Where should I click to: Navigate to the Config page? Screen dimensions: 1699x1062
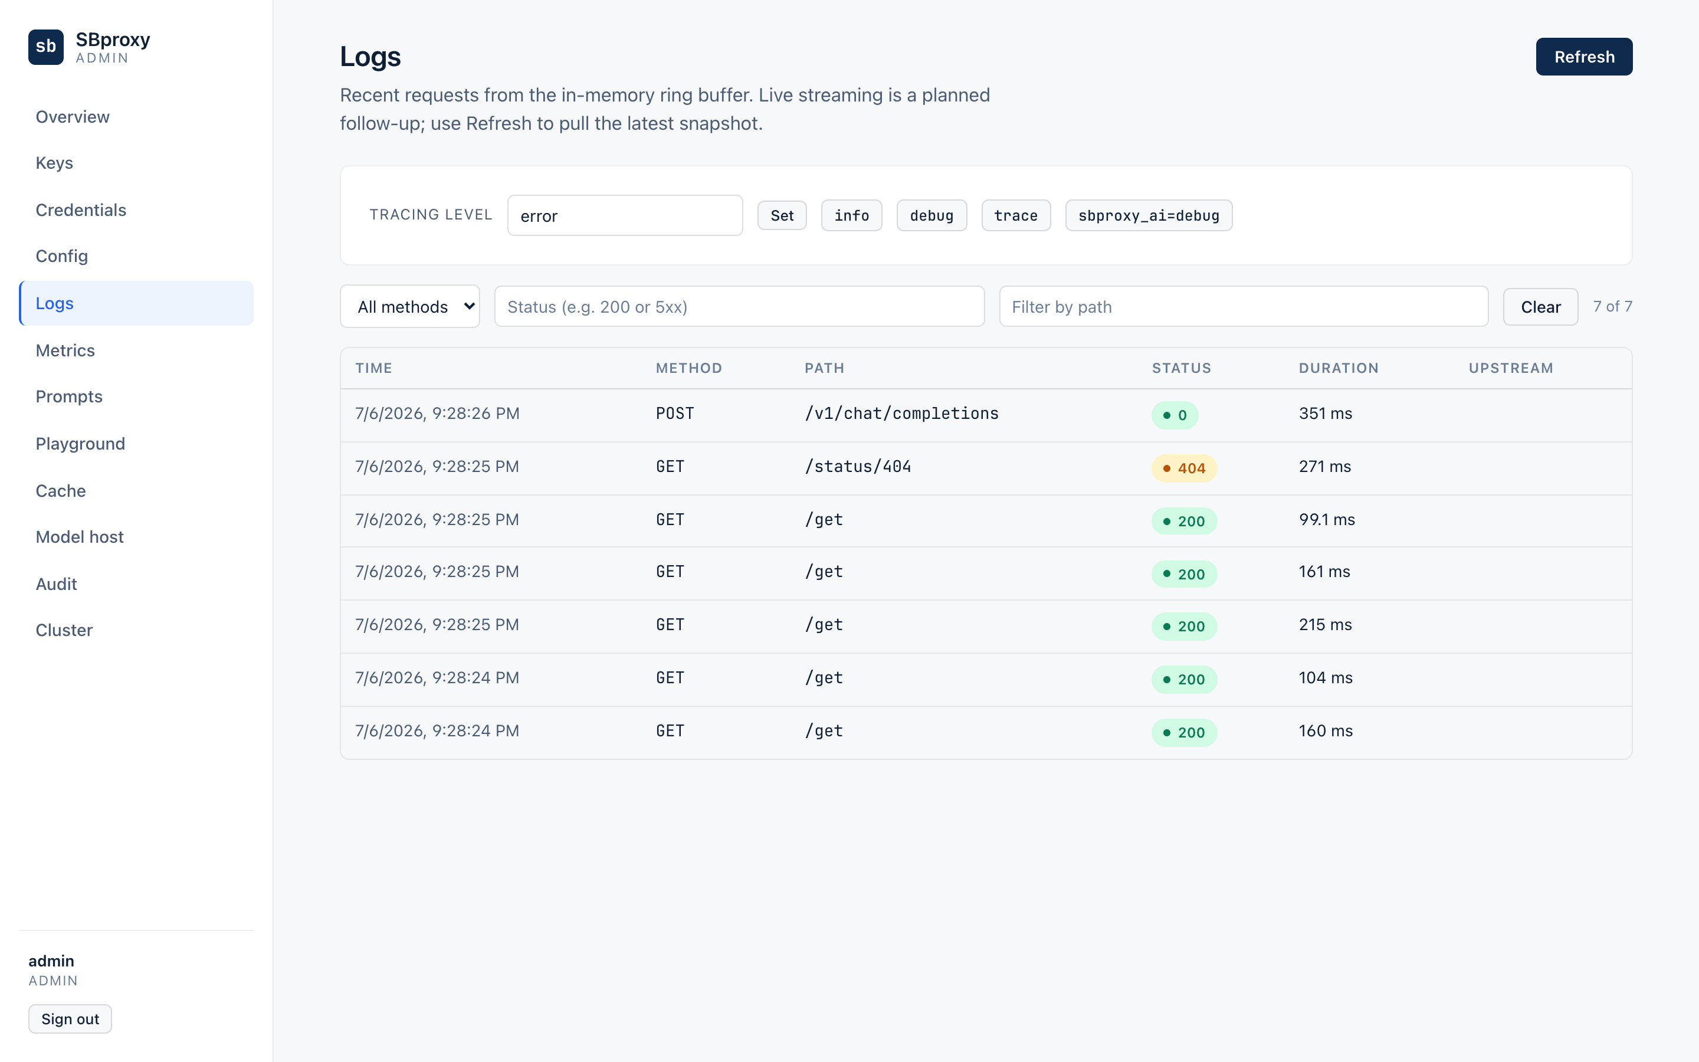(x=136, y=257)
